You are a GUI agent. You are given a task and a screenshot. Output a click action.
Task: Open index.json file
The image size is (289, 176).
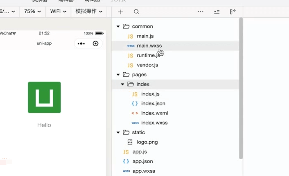pos(153,103)
